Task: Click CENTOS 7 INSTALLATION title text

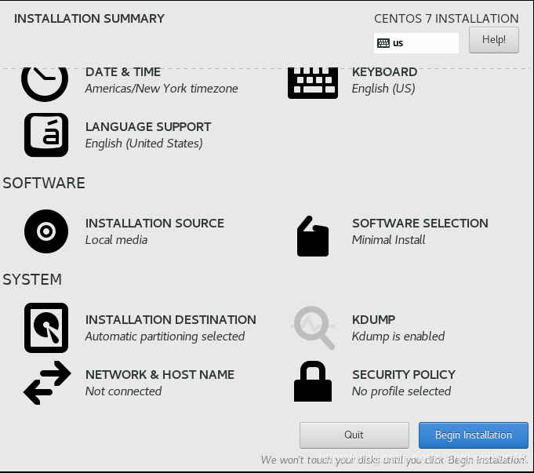Action: tap(446, 18)
